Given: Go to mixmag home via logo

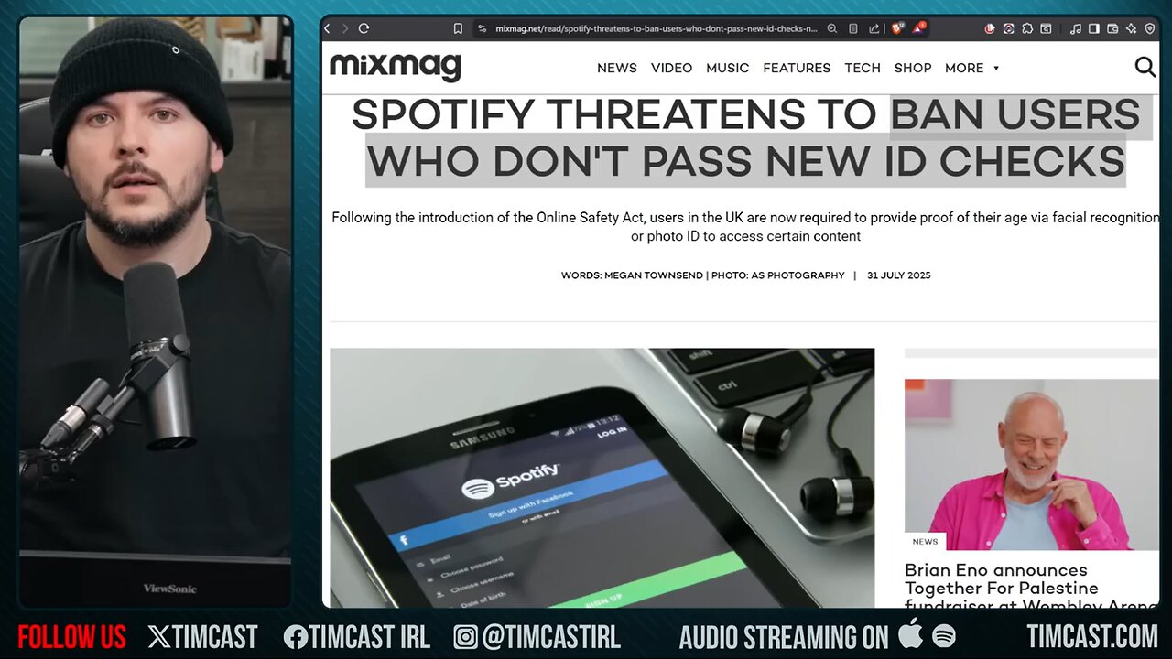Looking at the screenshot, I should 395,67.
